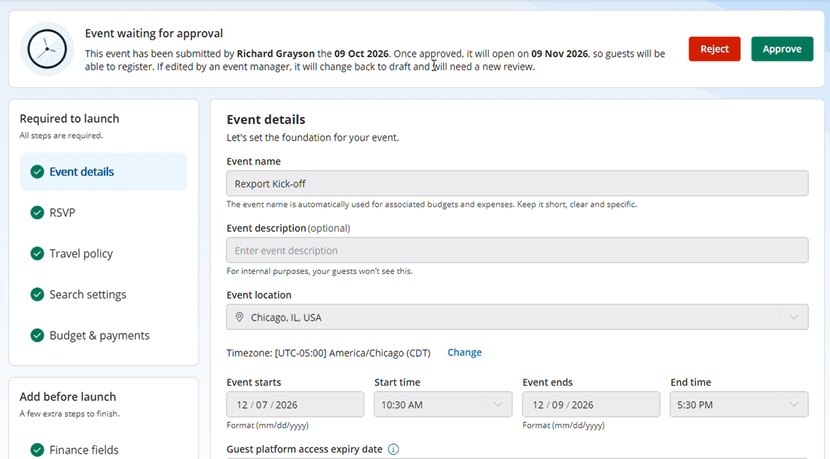Reject the pending event
The height and width of the screenshot is (459, 830).
pyautogui.click(x=714, y=49)
